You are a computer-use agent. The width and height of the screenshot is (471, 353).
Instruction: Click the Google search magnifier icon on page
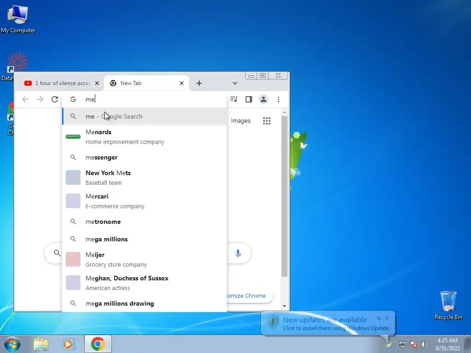(57, 253)
